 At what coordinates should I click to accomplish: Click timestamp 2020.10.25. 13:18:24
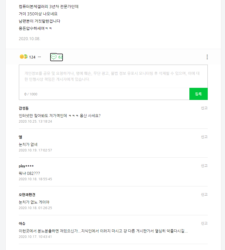[x=35, y=121]
